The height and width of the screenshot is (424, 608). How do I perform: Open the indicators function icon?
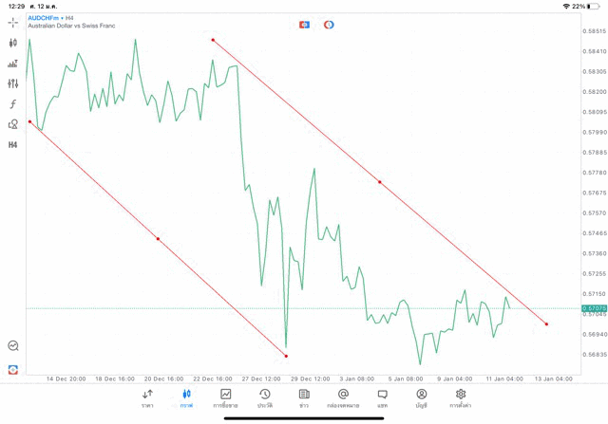pyautogui.click(x=13, y=104)
